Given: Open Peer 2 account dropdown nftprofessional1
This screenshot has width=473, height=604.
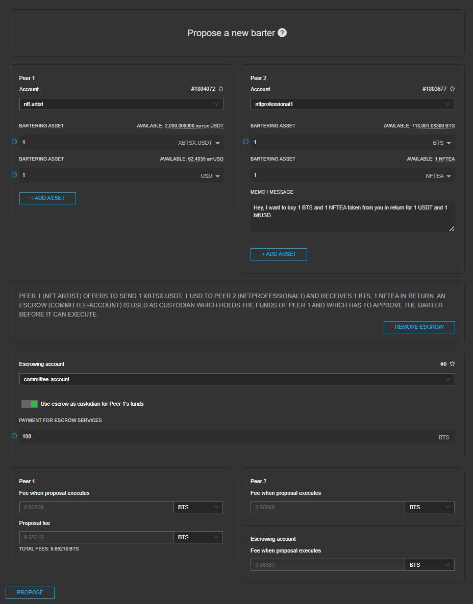Looking at the screenshot, I should click(353, 104).
